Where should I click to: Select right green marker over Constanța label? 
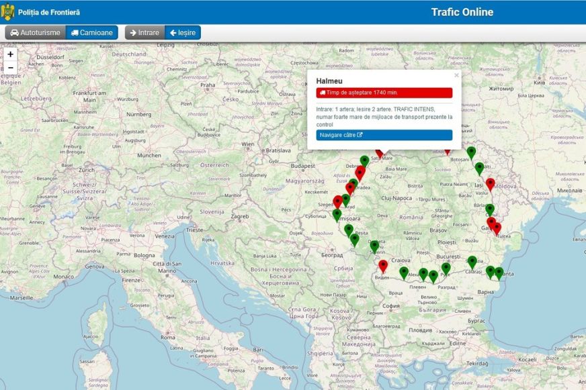pyautogui.click(x=499, y=274)
